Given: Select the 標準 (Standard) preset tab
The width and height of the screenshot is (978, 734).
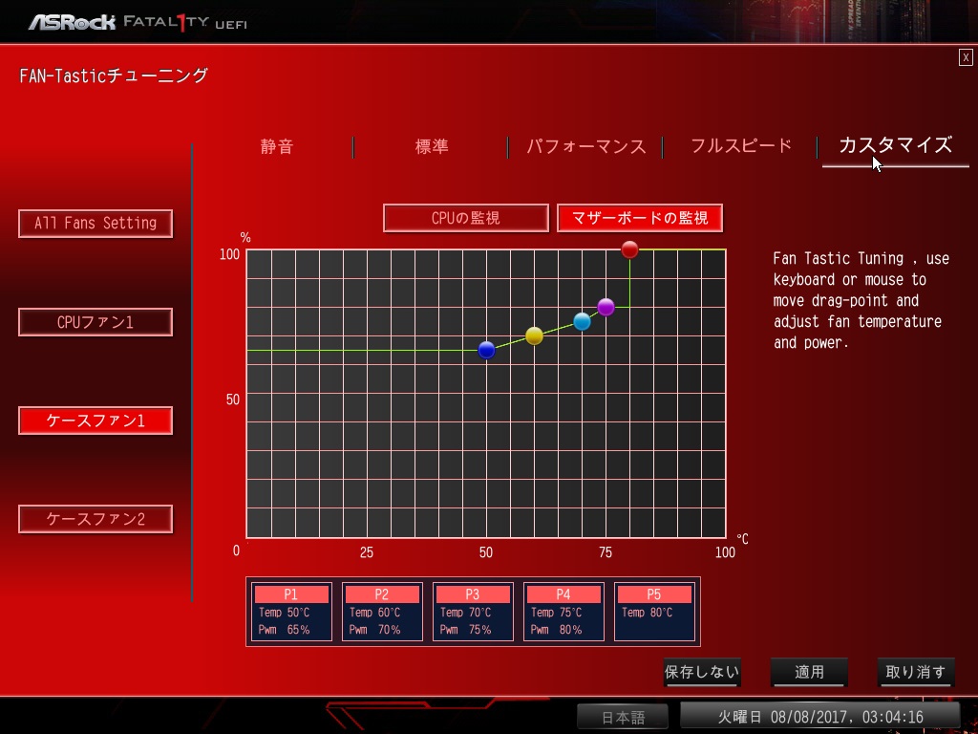Looking at the screenshot, I should point(432,146).
